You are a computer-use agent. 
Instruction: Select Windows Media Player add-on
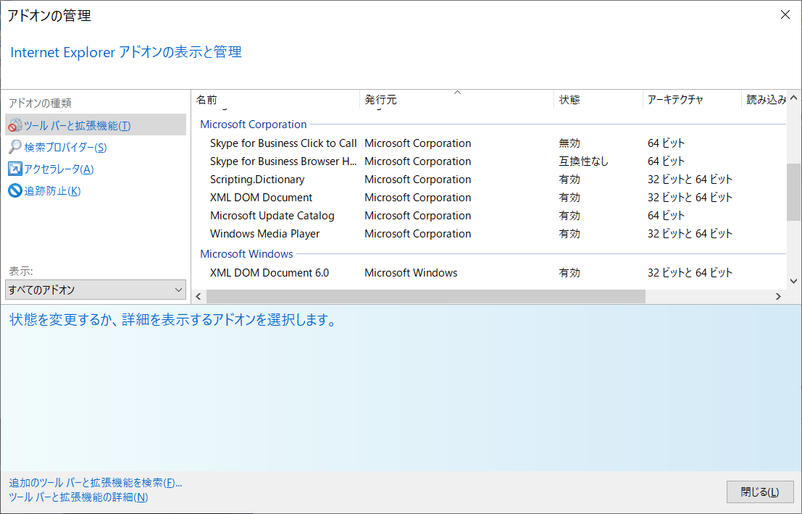pos(264,234)
